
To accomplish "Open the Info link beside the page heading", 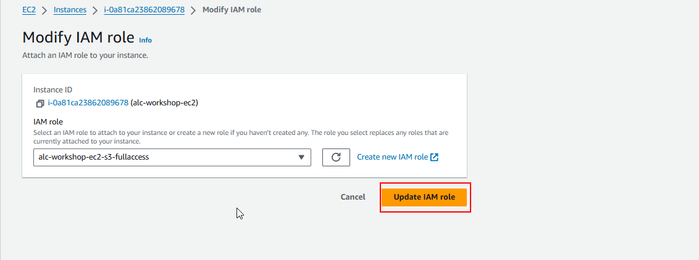I will [145, 40].
